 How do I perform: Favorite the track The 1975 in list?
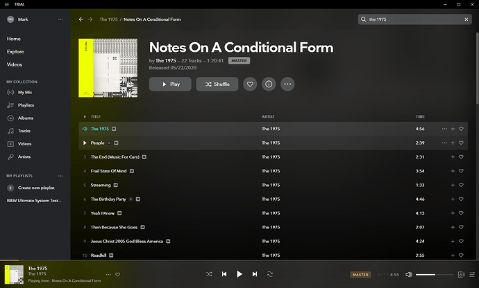click(461, 129)
